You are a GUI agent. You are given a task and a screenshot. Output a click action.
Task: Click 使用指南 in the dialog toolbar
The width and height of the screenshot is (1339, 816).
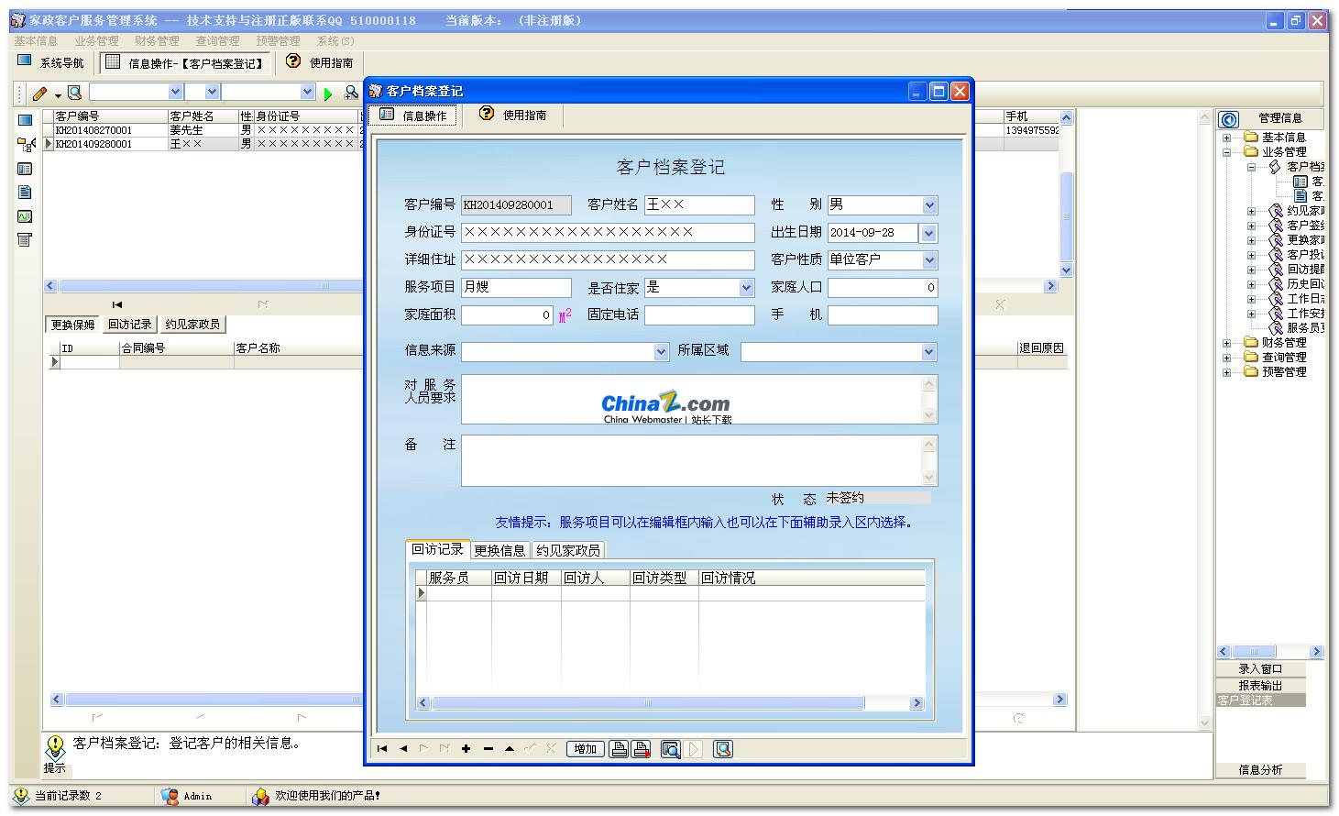tap(513, 115)
